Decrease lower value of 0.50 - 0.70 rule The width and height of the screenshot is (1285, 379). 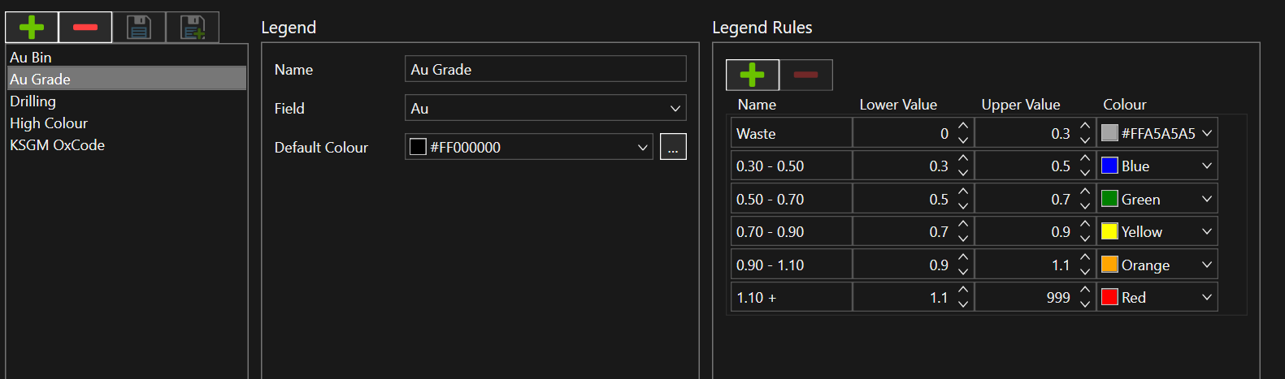[963, 206]
